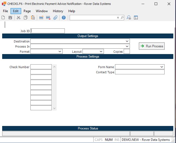This screenshot has width=176, height=143.
Task: Click the New document icon
Action: tap(3, 18)
